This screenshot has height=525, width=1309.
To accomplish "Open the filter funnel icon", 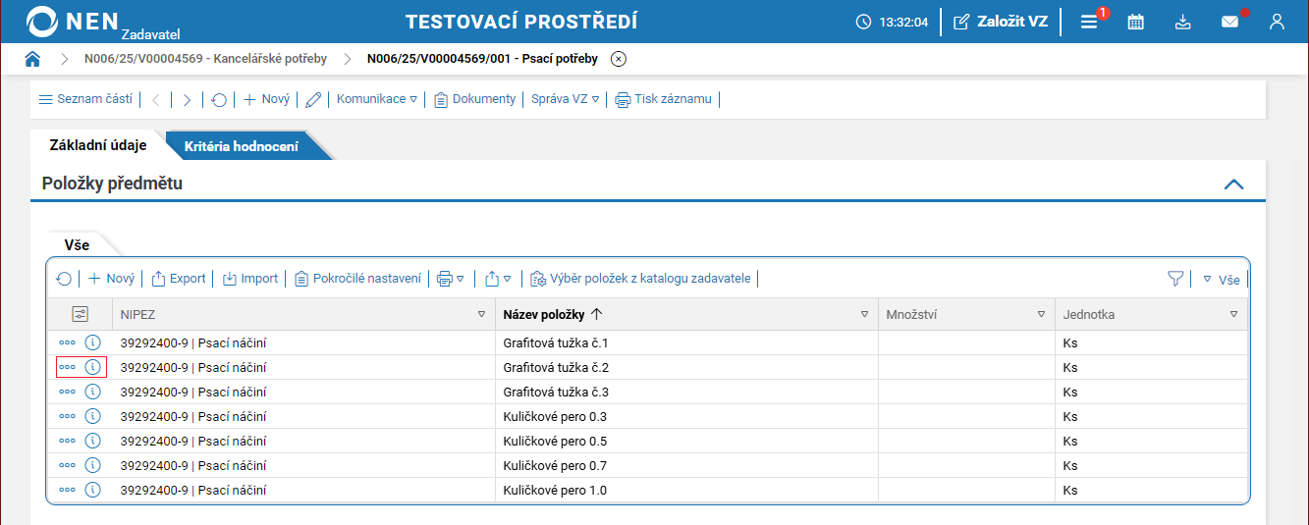I will coord(1175,279).
